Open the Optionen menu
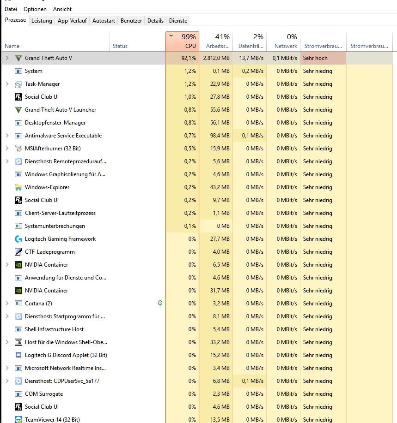The width and height of the screenshot is (397, 423). [x=35, y=9]
